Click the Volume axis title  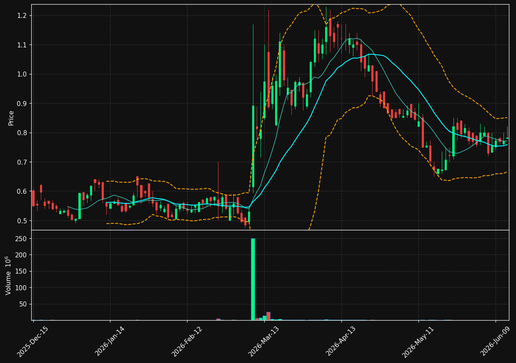(x=8, y=275)
